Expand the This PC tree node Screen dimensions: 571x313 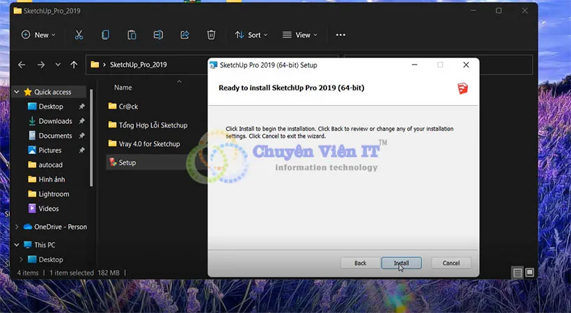click(17, 245)
